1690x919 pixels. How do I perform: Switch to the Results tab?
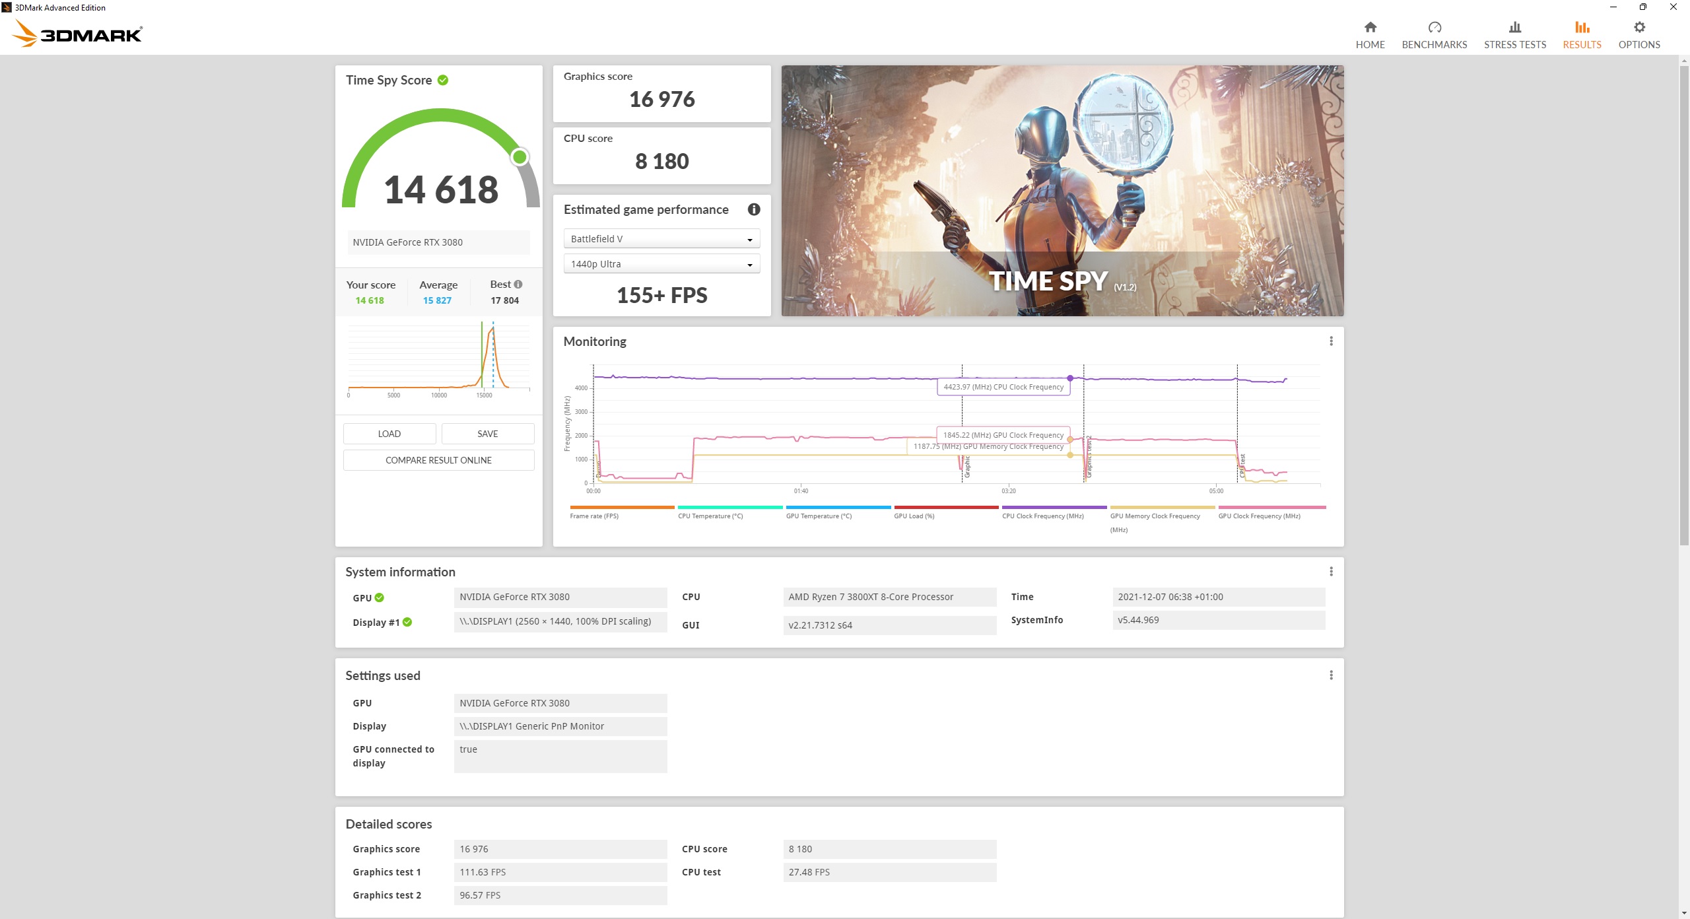1581,34
